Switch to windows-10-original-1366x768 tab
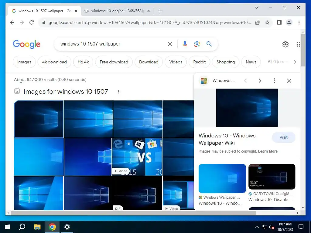This screenshot has width=311, height=233. 117,11
